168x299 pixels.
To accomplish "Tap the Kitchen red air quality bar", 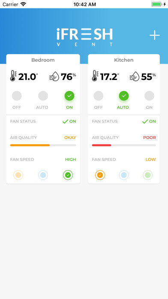I will pos(102,145).
